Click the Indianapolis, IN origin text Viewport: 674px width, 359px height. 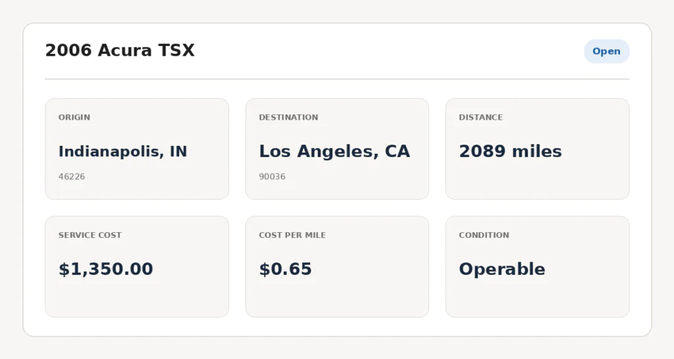tap(123, 152)
